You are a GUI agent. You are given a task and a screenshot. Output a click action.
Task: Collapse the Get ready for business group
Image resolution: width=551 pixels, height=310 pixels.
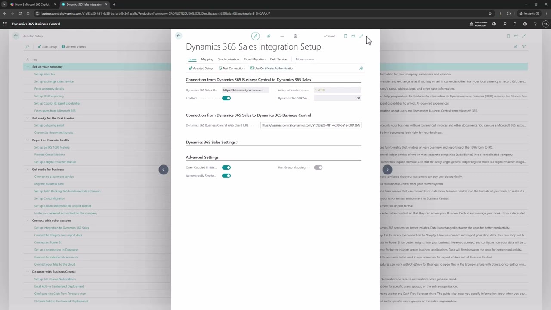coord(28,169)
